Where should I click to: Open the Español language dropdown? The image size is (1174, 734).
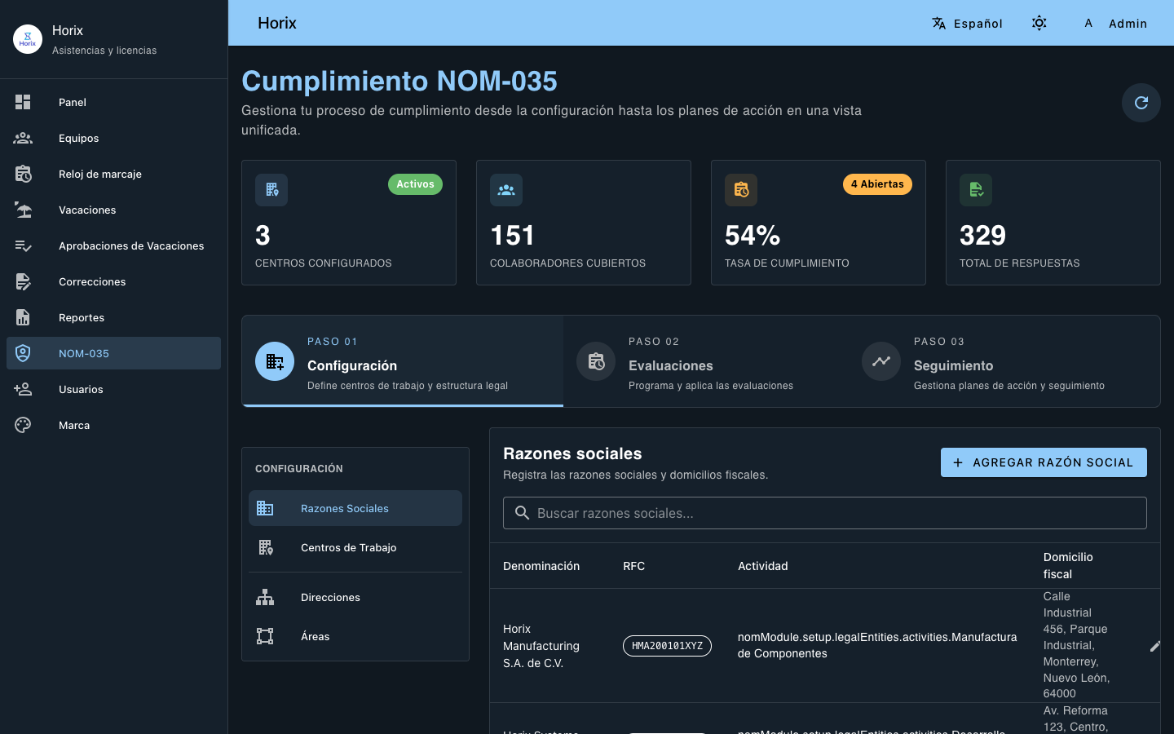tap(968, 24)
